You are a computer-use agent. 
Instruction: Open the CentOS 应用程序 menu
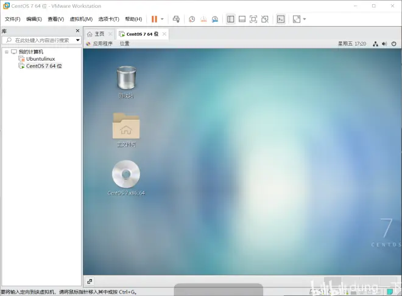(102, 44)
